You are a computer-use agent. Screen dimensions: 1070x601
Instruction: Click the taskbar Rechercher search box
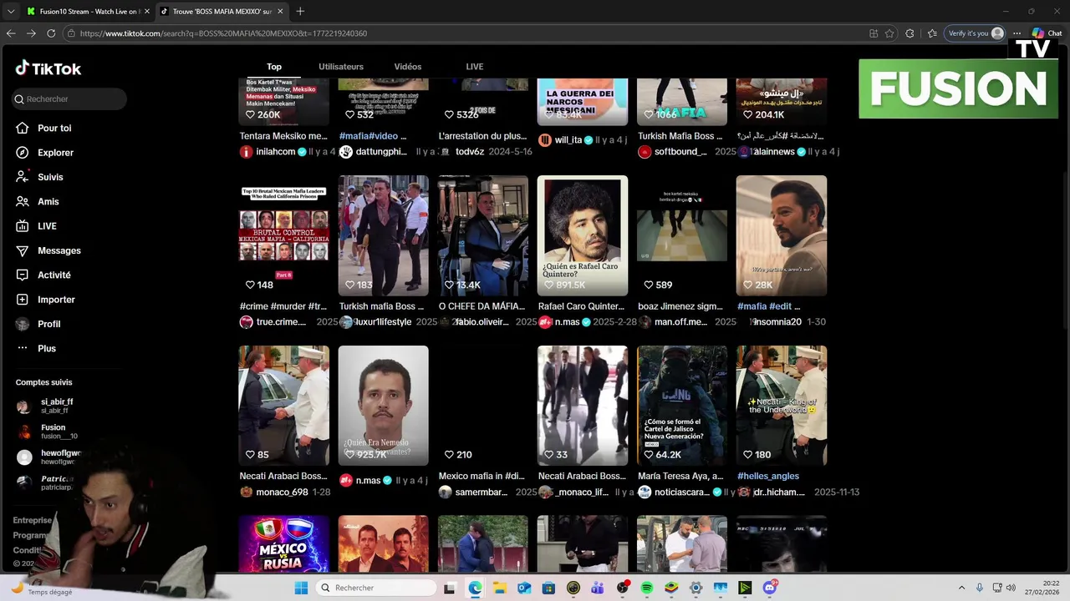pos(377,588)
